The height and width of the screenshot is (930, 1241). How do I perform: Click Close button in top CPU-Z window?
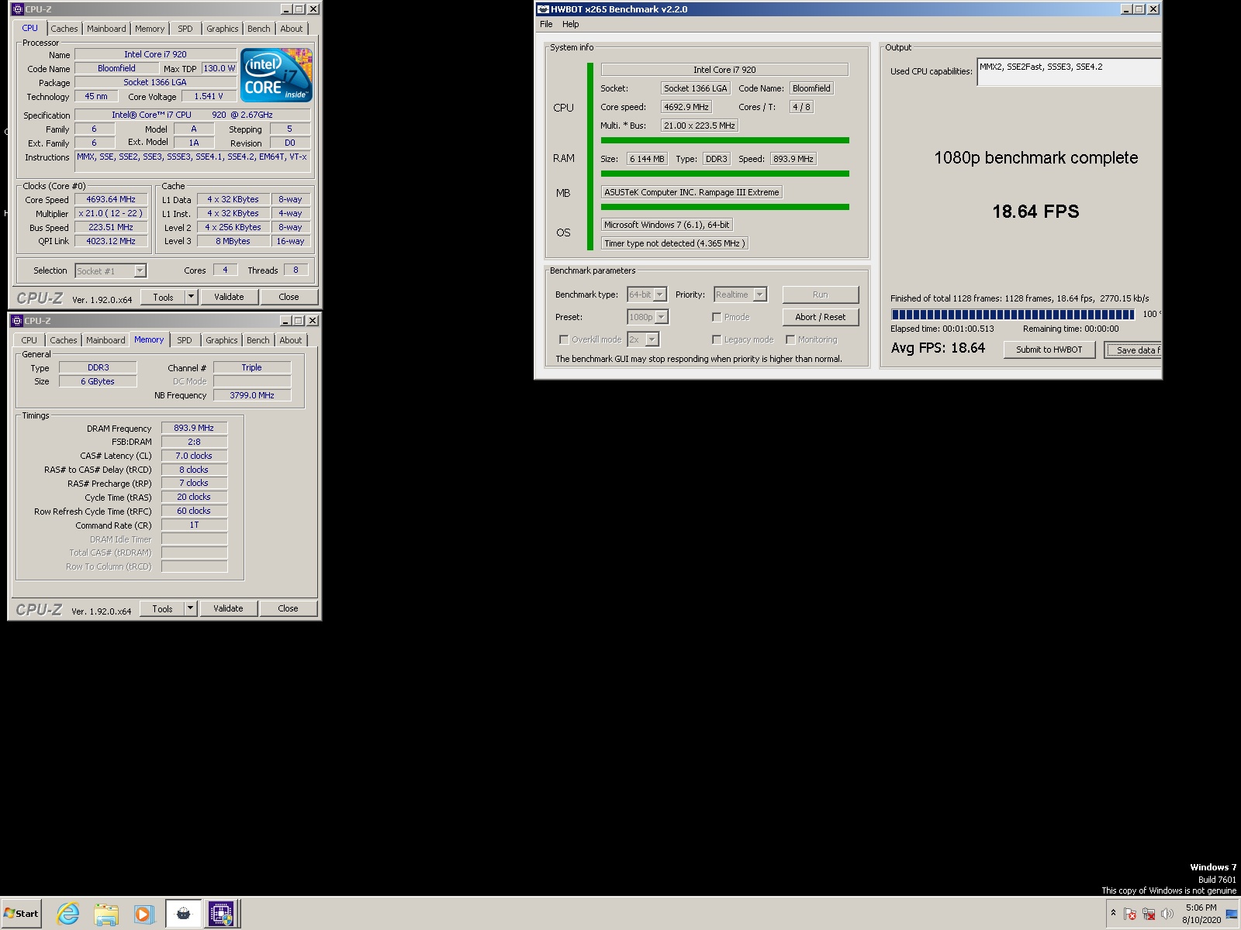[x=289, y=297]
